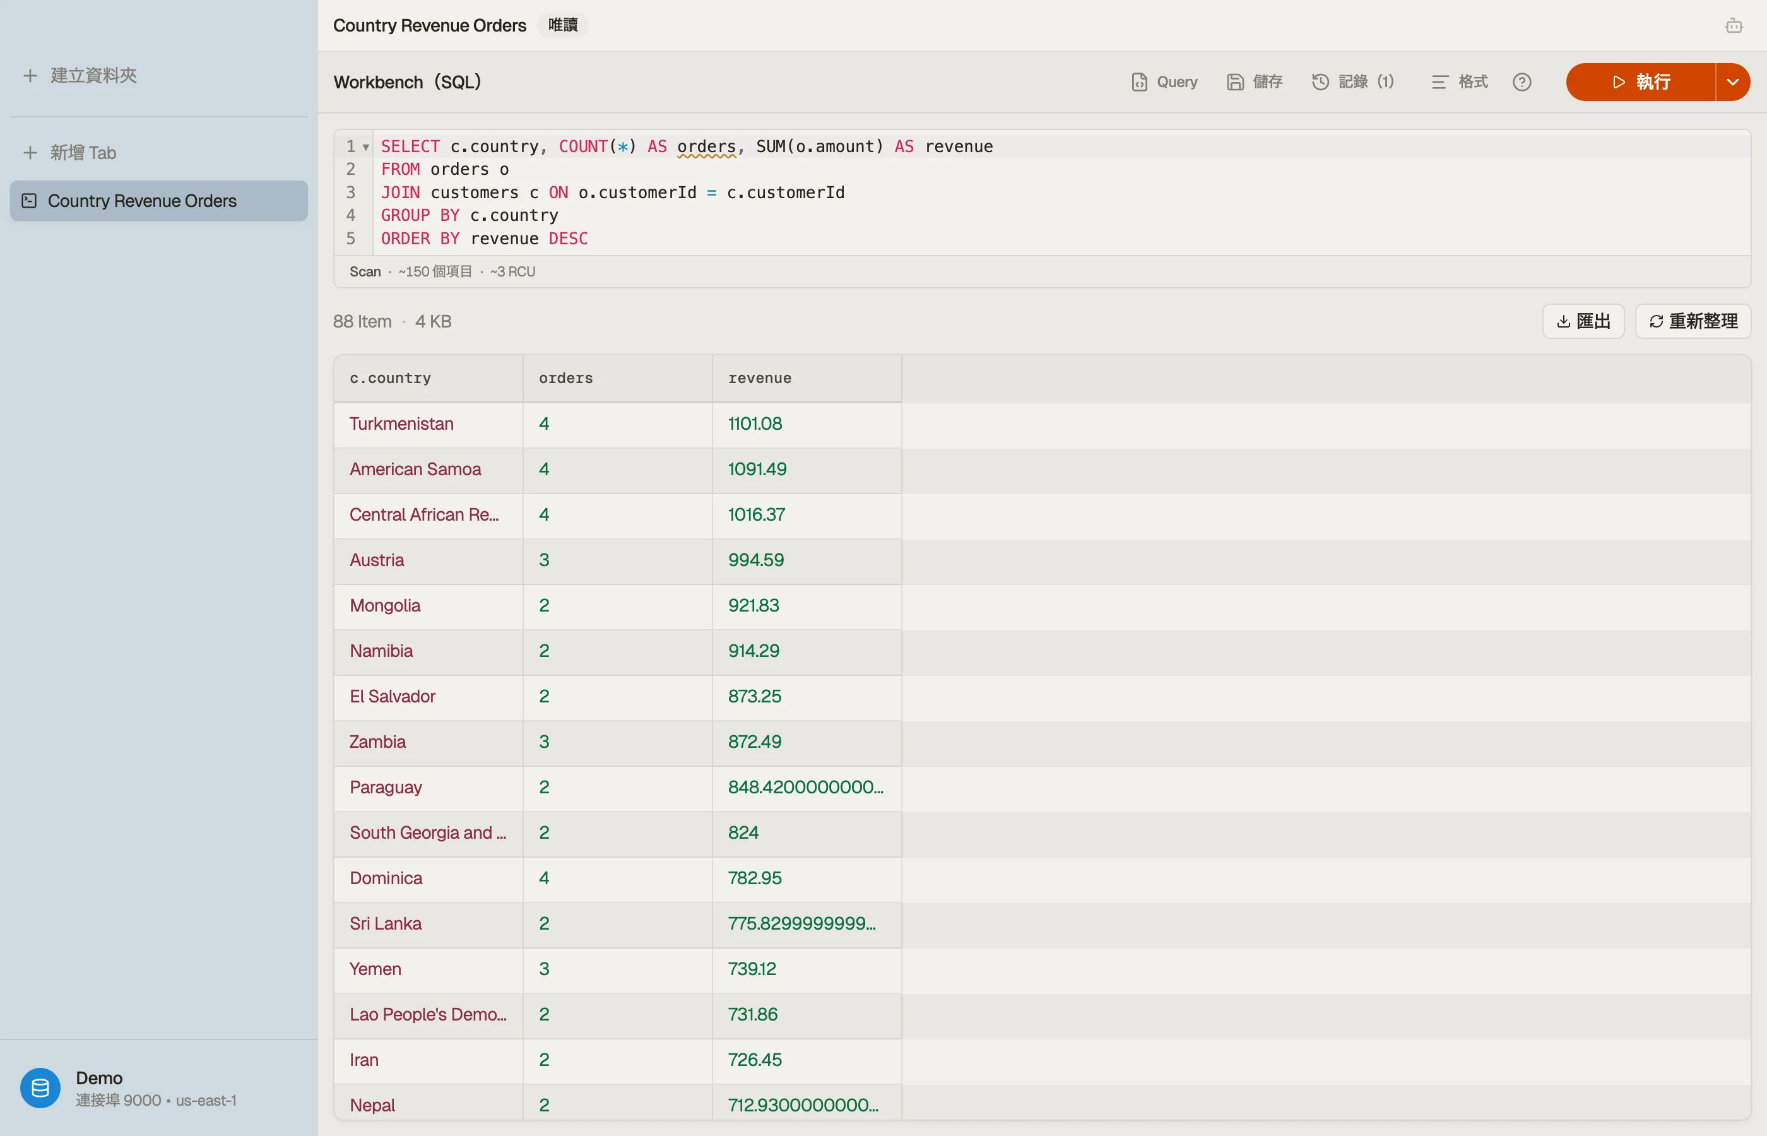The height and width of the screenshot is (1136, 1767).
Task: Select the Lao People's Demo... cell
Action: pos(428,1015)
